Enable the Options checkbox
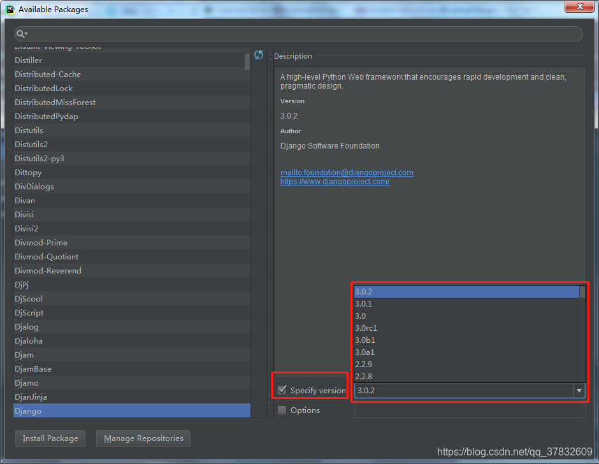The image size is (599, 464). tap(282, 410)
